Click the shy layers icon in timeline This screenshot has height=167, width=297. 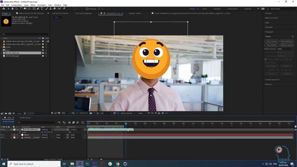pyautogui.click(x=69, y=122)
